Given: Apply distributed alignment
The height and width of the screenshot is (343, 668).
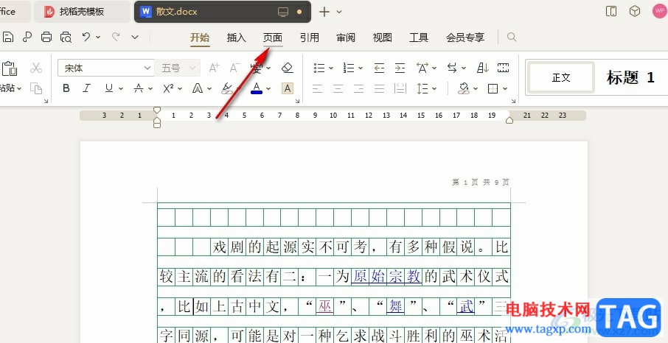Looking at the screenshot, I should [400, 88].
